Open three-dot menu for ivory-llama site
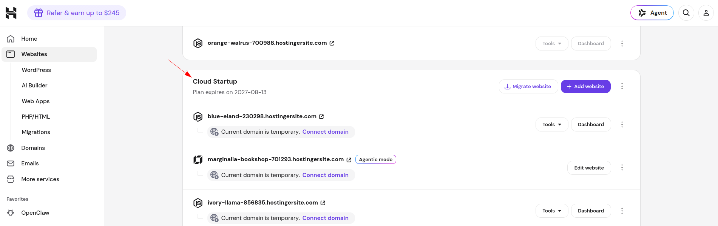Image resolution: width=718 pixels, height=226 pixels. point(622,211)
